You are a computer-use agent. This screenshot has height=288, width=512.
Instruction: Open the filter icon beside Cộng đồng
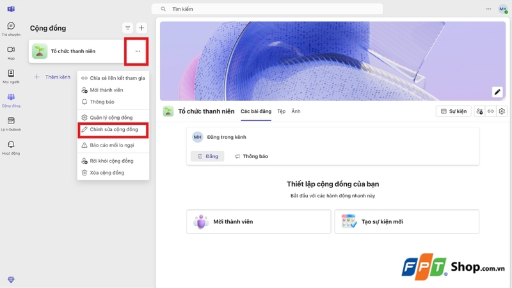point(127,28)
